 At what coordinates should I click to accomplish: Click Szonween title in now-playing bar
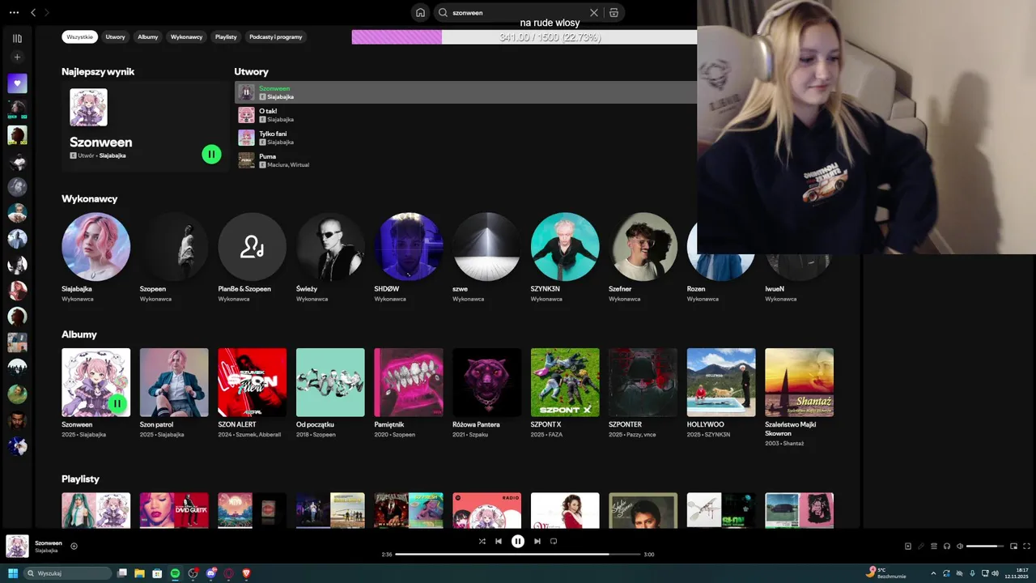click(49, 543)
